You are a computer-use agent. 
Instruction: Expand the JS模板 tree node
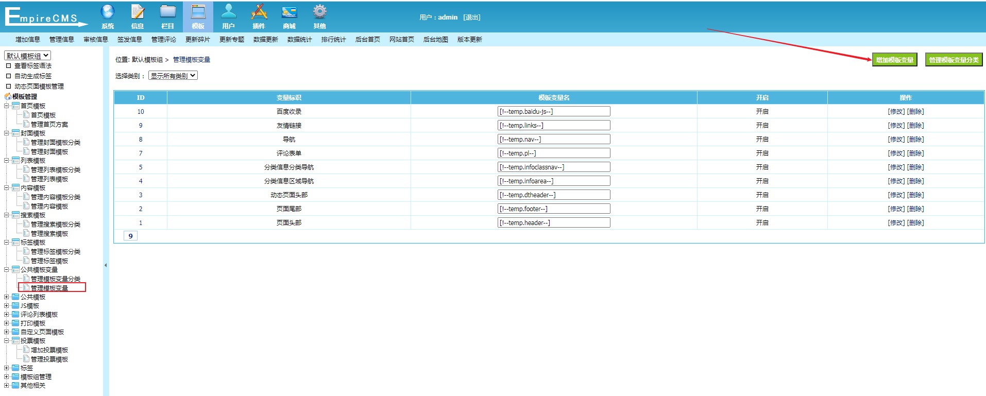pos(7,305)
